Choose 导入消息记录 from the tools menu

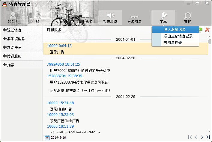tap(175, 30)
